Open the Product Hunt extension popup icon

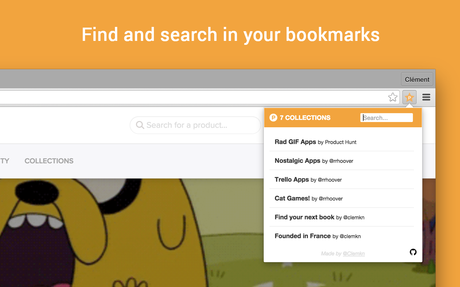point(409,97)
